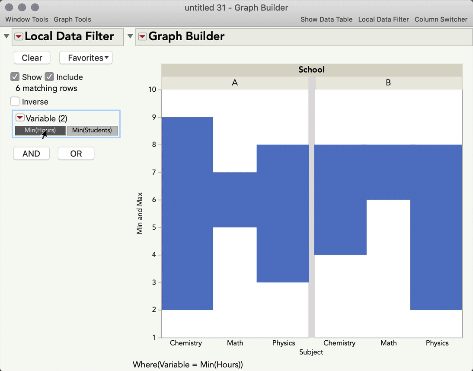Enable the Inverse checkbox
This screenshot has height=371, width=473.
coord(15,102)
